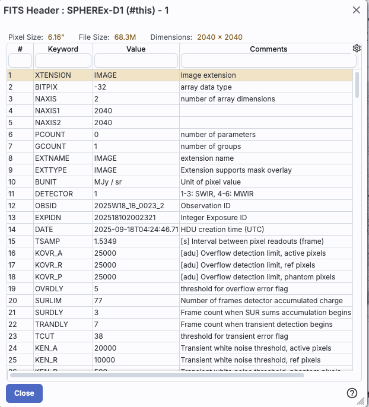Select the OBSID keyword cell
Image resolution: width=369 pixels, height=407 pixels.
pyautogui.click(x=63, y=206)
